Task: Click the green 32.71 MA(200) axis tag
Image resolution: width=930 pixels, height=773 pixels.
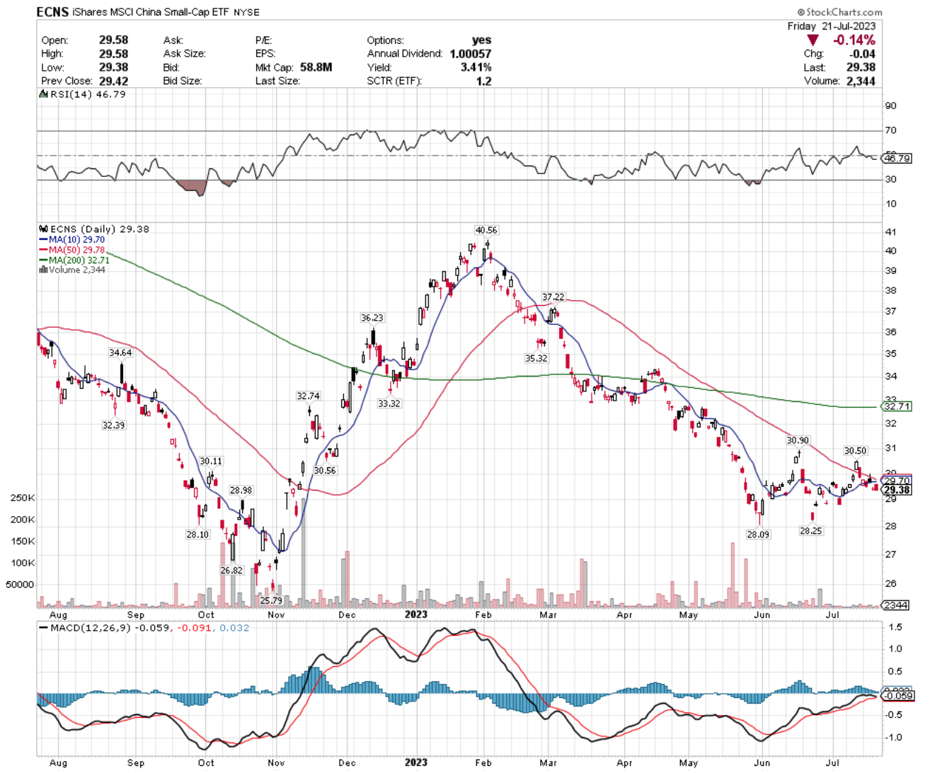Action: coord(897,406)
